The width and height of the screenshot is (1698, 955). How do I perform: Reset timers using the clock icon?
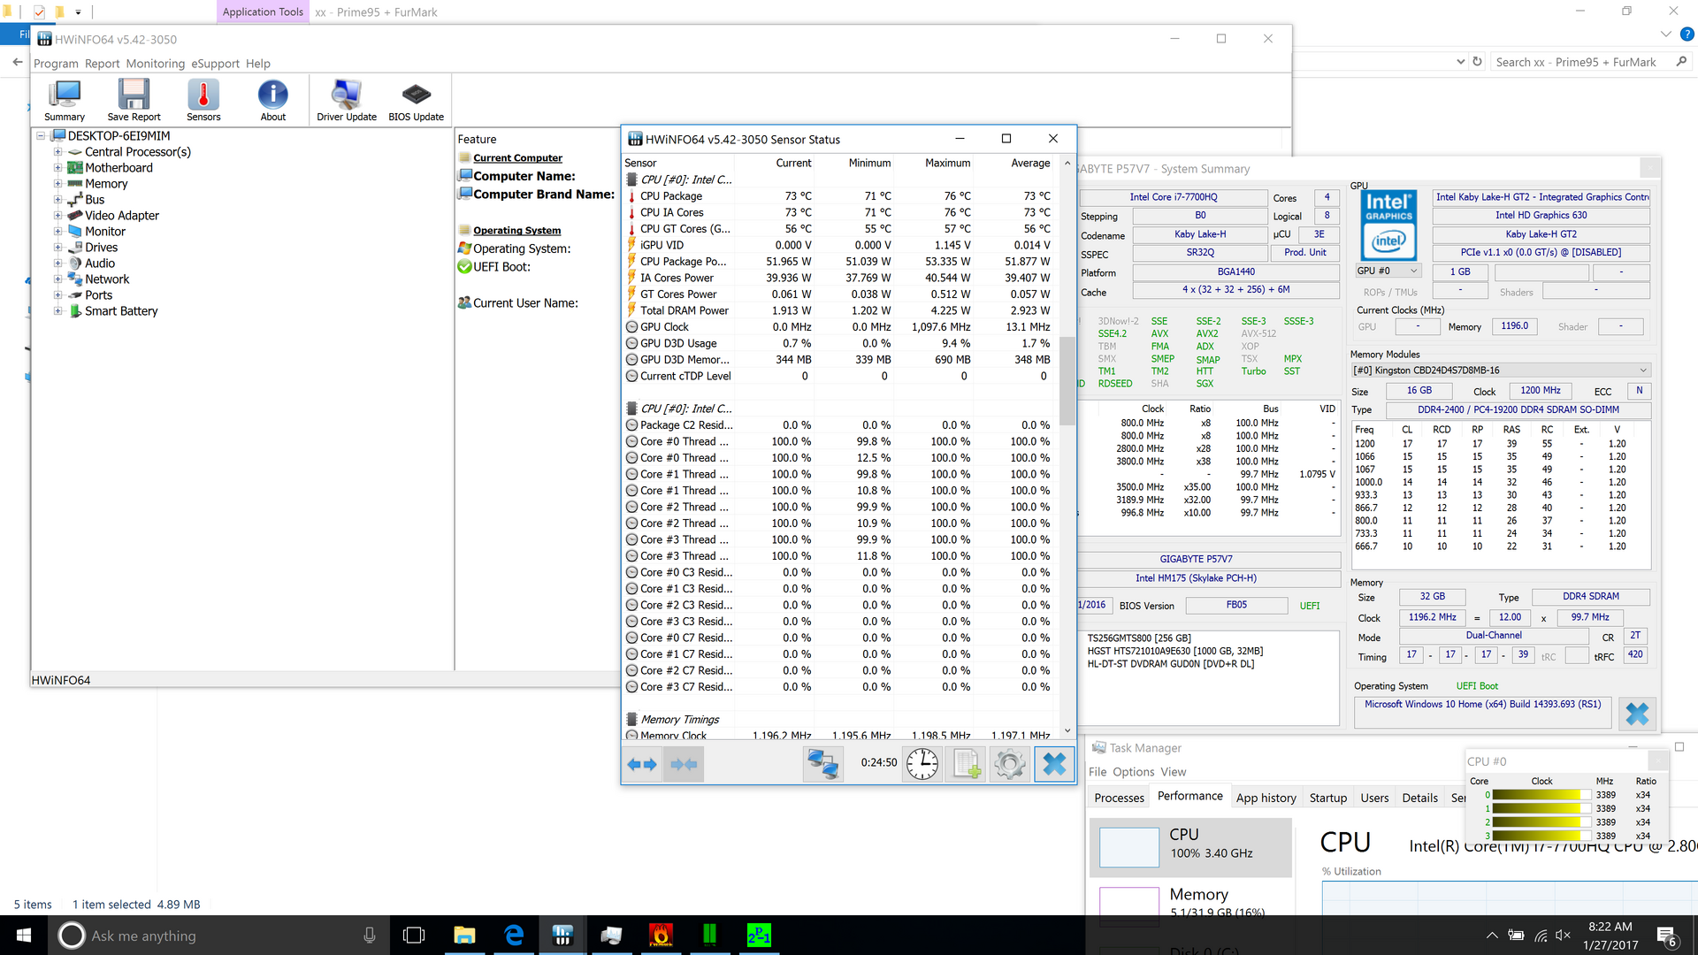tap(922, 764)
